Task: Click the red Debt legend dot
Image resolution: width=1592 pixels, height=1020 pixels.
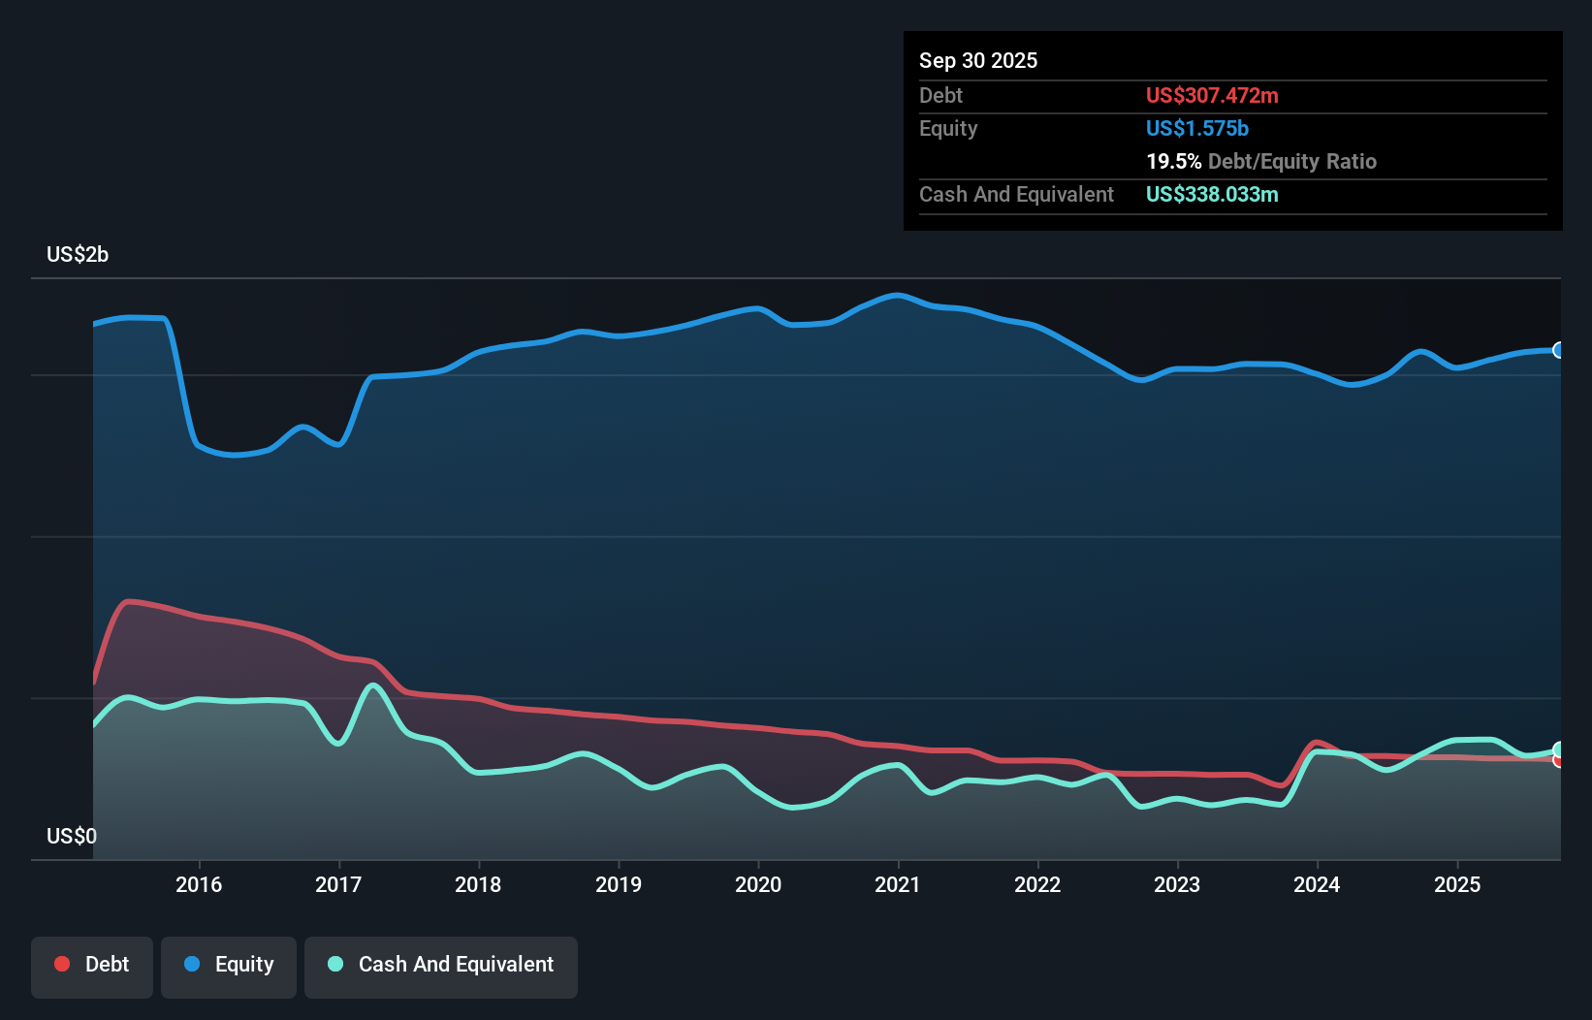Action: click(x=60, y=964)
